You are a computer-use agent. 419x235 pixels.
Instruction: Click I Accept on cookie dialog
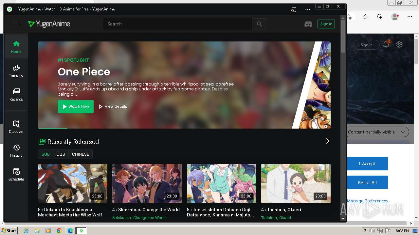click(x=367, y=164)
